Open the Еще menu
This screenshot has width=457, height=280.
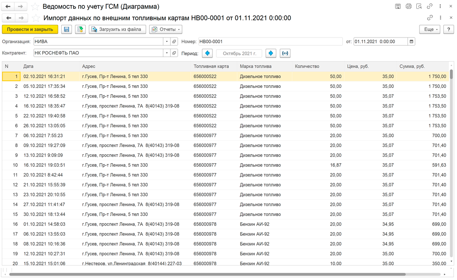(x=430, y=29)
